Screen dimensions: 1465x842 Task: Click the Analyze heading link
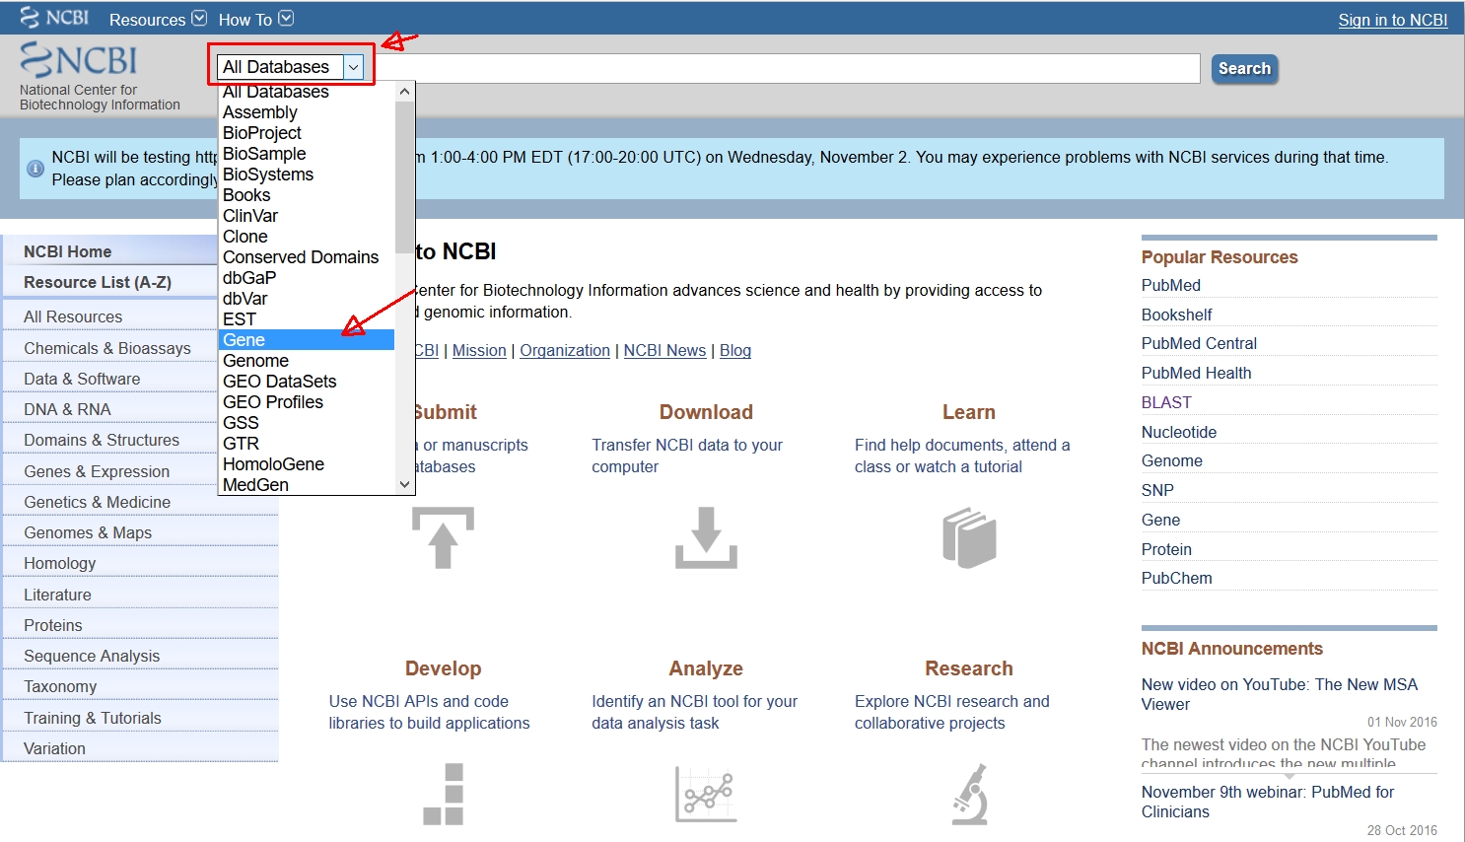pyautogui.click(x=706, y=668)
